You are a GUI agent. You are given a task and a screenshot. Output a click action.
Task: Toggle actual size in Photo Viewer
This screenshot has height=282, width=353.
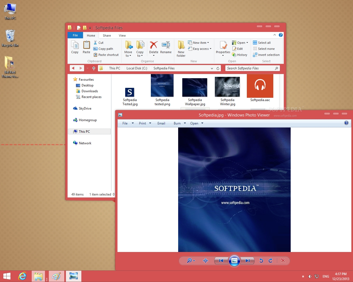click(205, 261)
